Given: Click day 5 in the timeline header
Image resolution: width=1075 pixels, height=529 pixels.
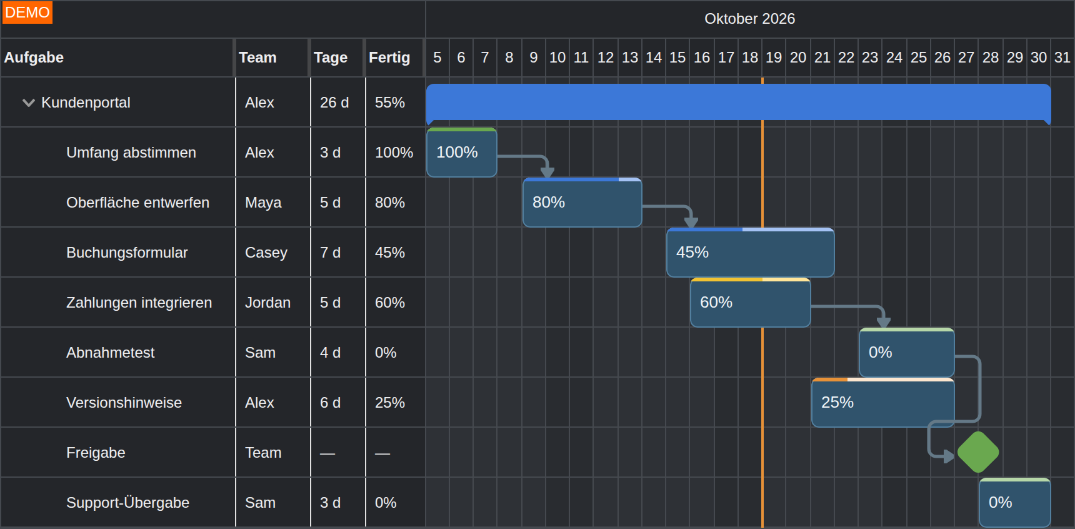Looking at the screenshot, I should tap(437, 58).
